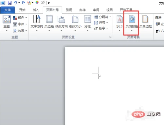Open the 水印 (Watermark) button

(119, 23)
